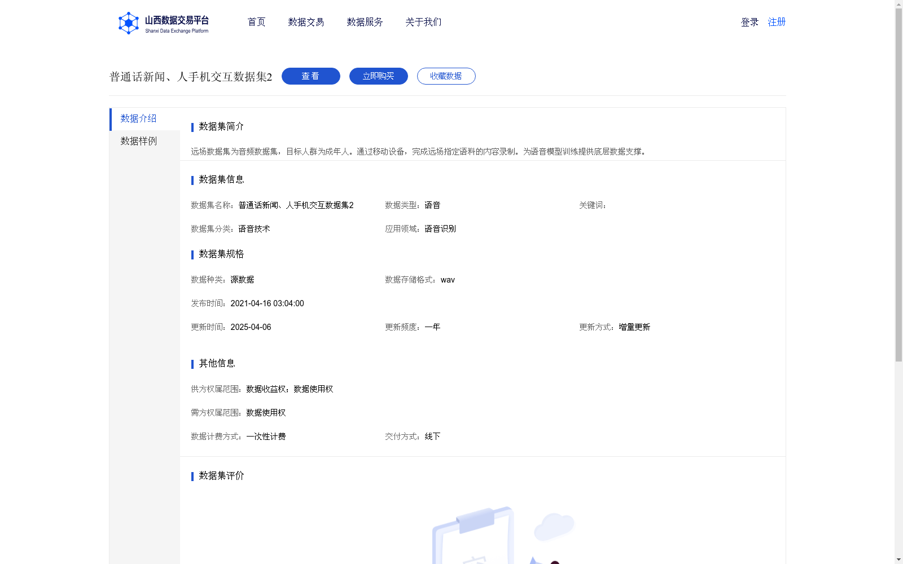Click the 关键词 label

593,205
